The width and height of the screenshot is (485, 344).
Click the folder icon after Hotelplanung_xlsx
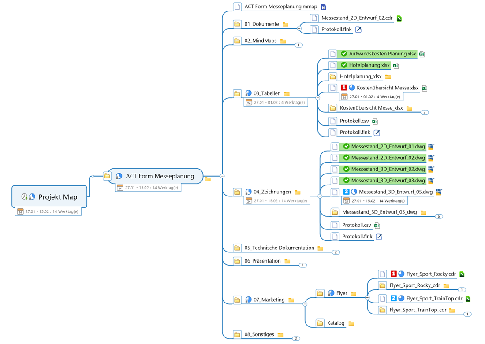388,77
